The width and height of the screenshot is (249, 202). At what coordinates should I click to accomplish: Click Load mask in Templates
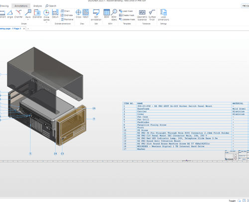pyautogui.click(x=126, y=11)
